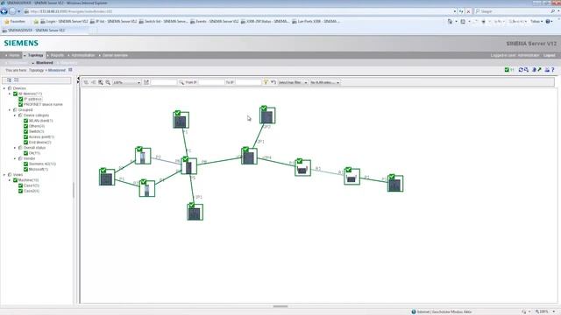Select the far-right device node
The width and height of the screenshot is (561, 315).
pyautogui.click(x=395, y=184)
